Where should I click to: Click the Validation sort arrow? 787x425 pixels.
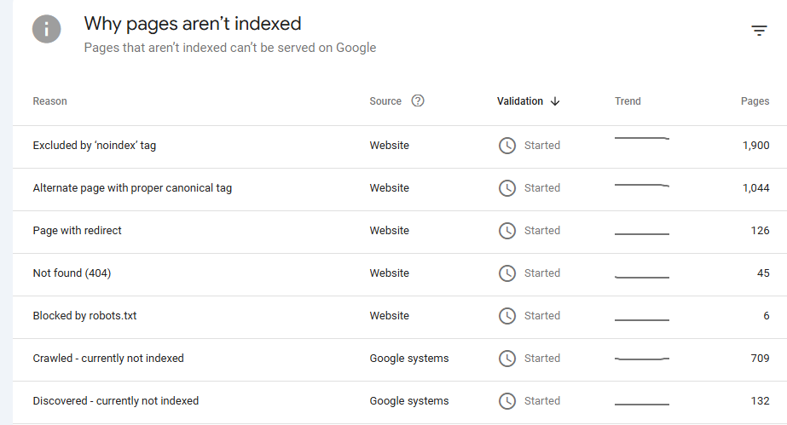[x=555, y=101]
